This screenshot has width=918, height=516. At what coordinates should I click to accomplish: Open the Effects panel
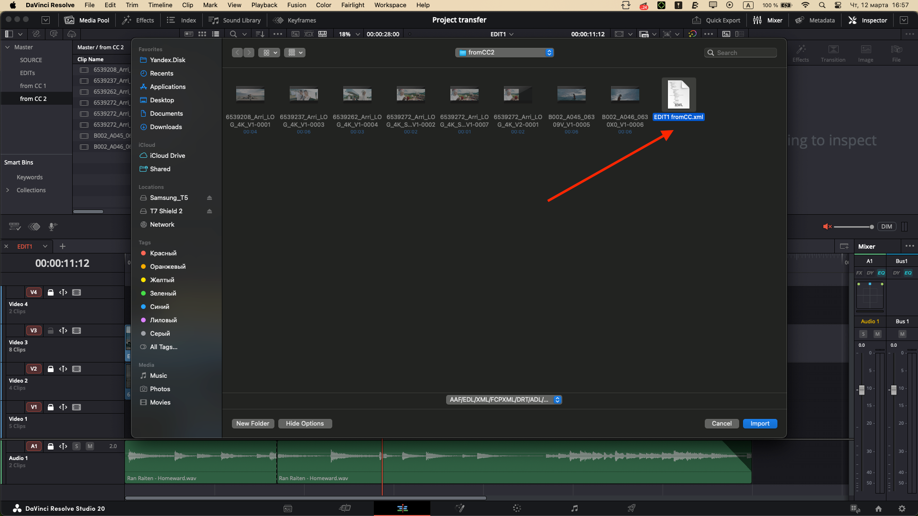tap(138, 20)
